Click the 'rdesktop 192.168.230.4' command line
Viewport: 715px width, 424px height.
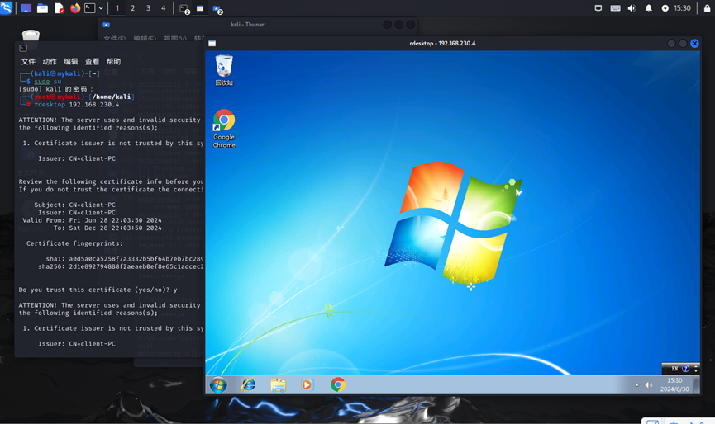click(77, 104)
